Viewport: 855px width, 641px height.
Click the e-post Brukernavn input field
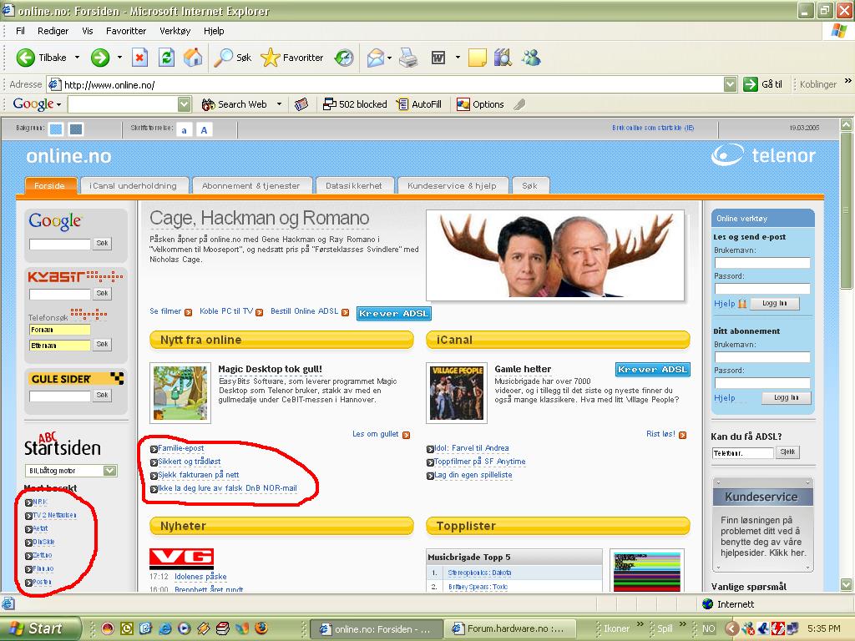coord(762,263)
